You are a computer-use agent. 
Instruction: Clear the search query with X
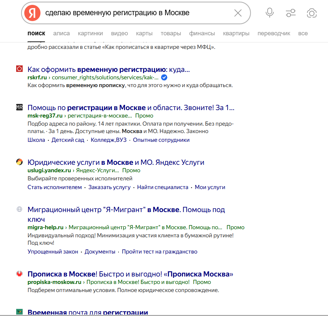(238, 13)
